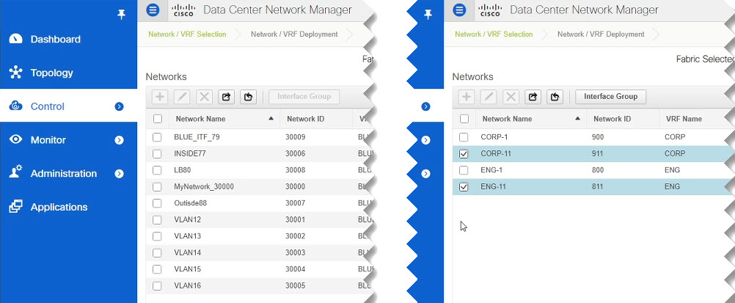Click export icon in left window toolbar

226,97
